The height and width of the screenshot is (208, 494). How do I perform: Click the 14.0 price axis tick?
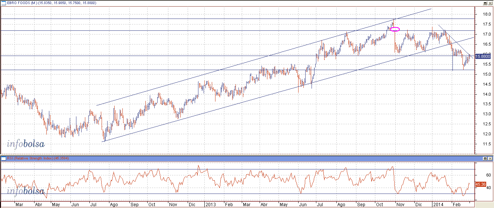click(486, 94)
